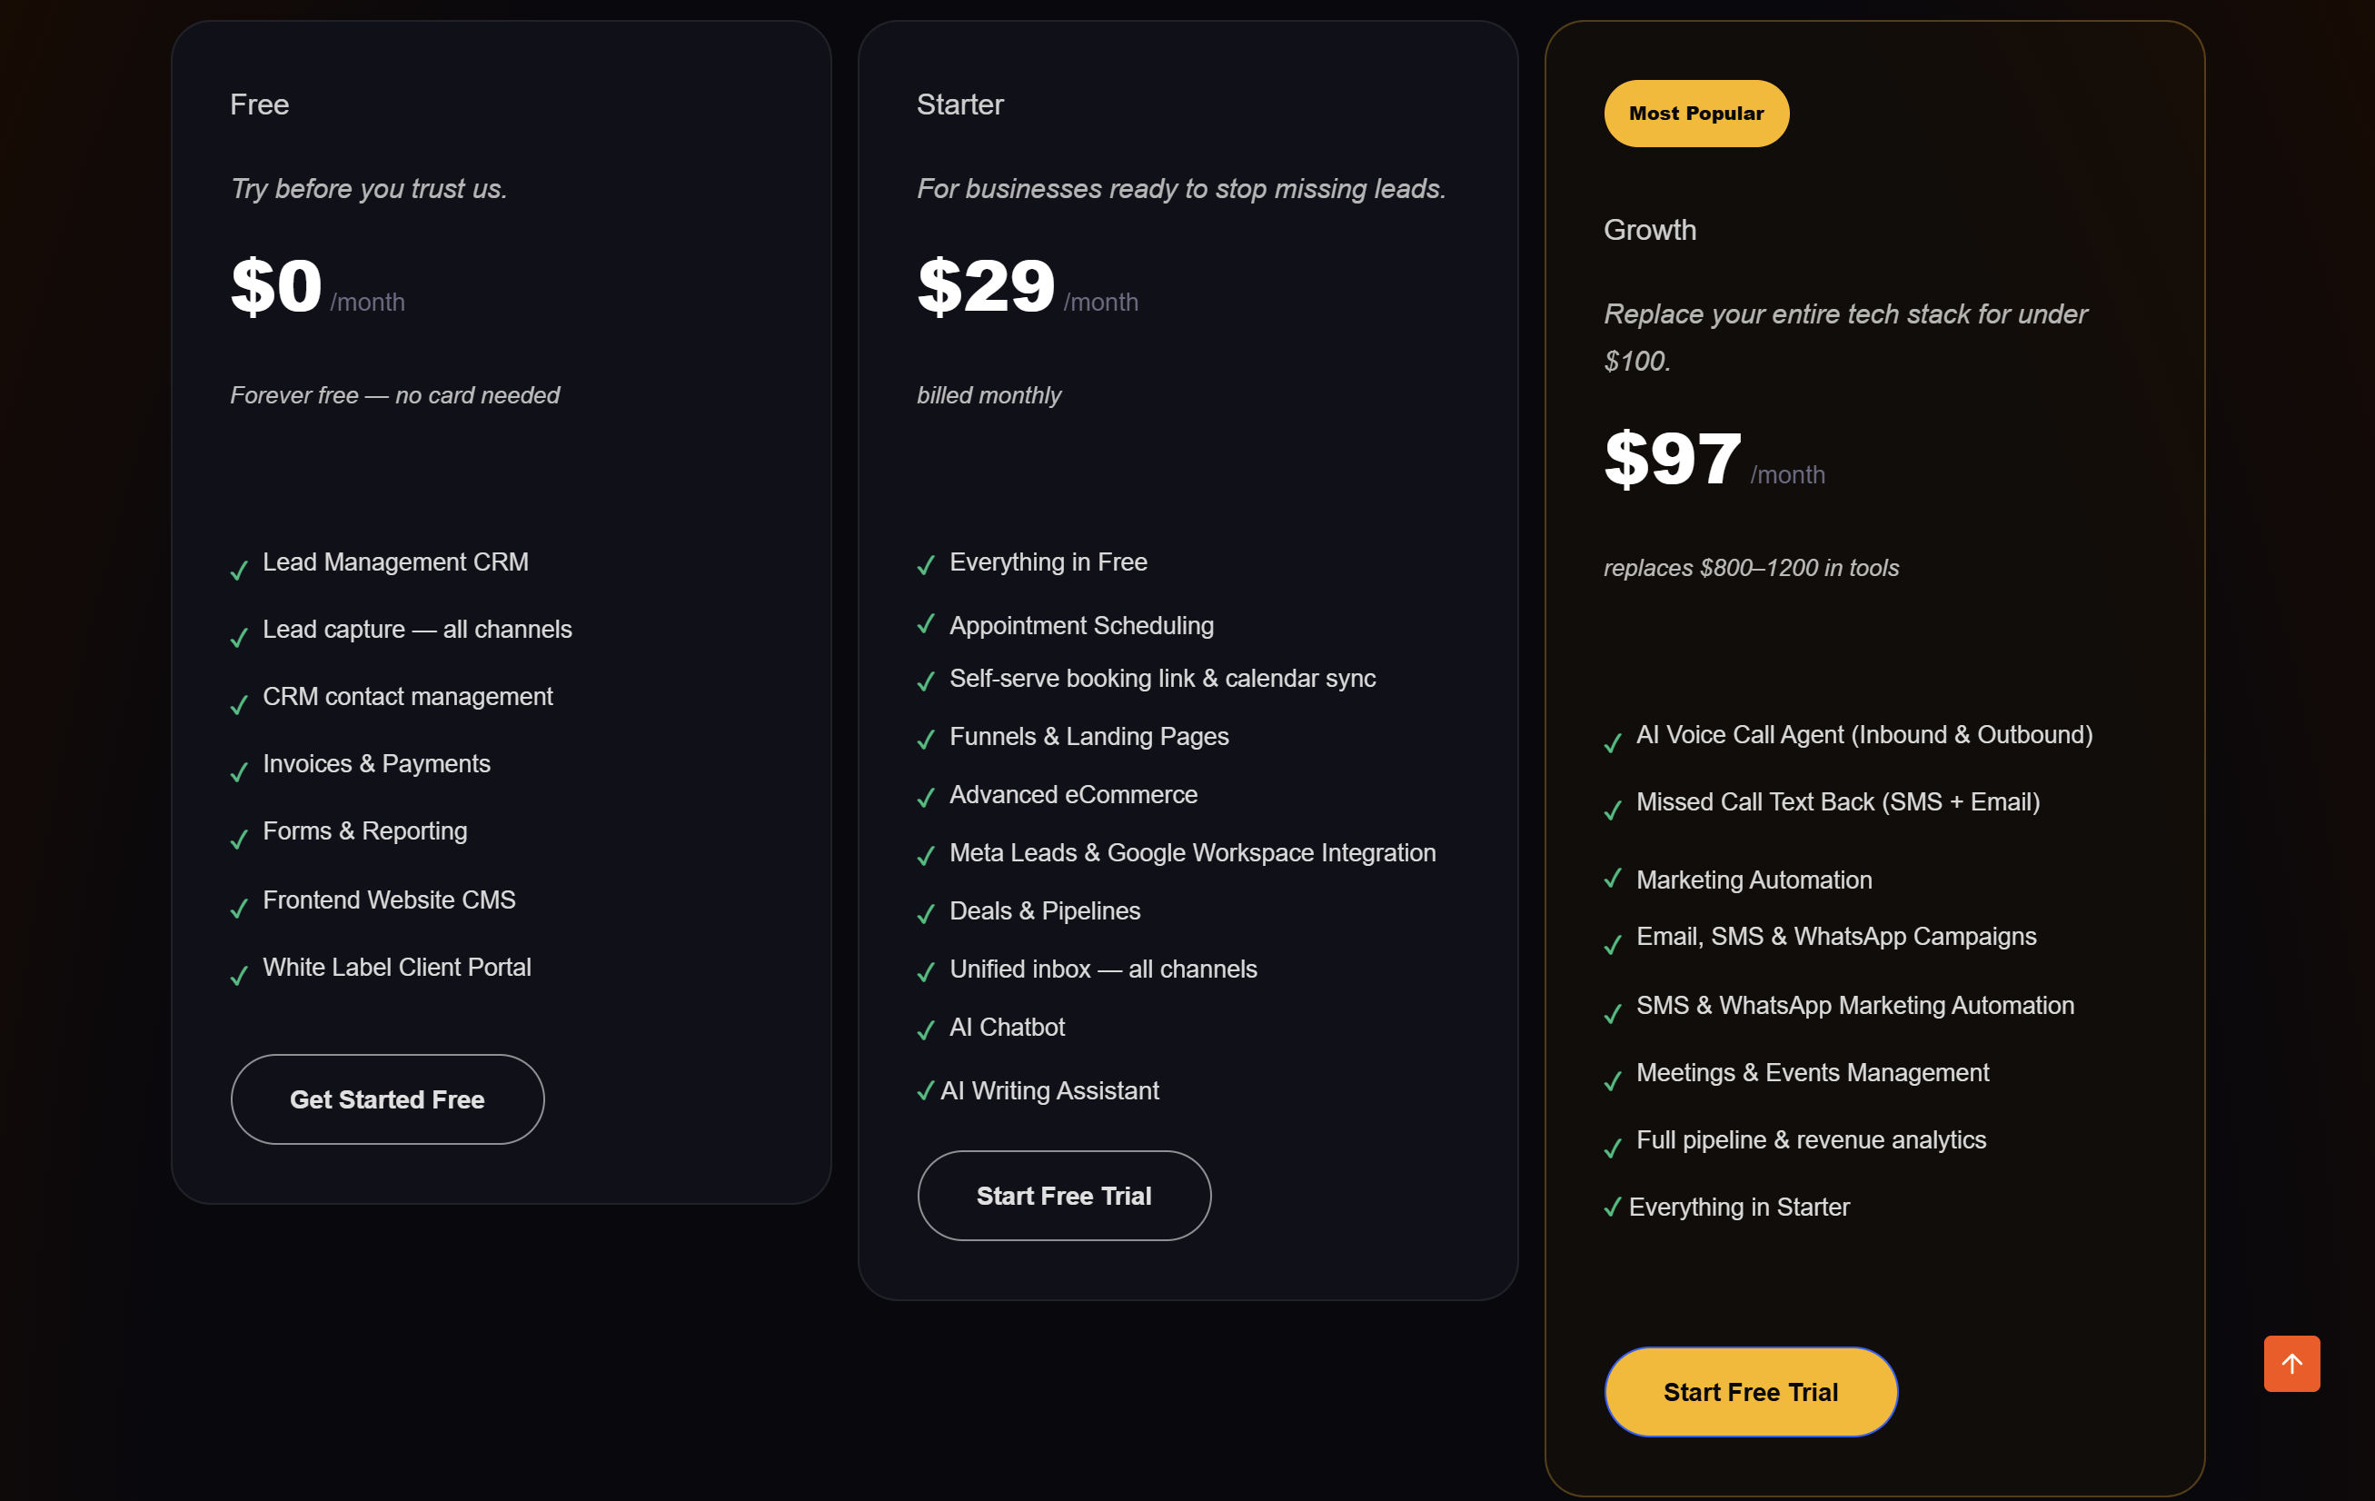Click checkmark icon beside Lead Management CRM
This screenshot has height=1501, width=2375.
point(239,569)
